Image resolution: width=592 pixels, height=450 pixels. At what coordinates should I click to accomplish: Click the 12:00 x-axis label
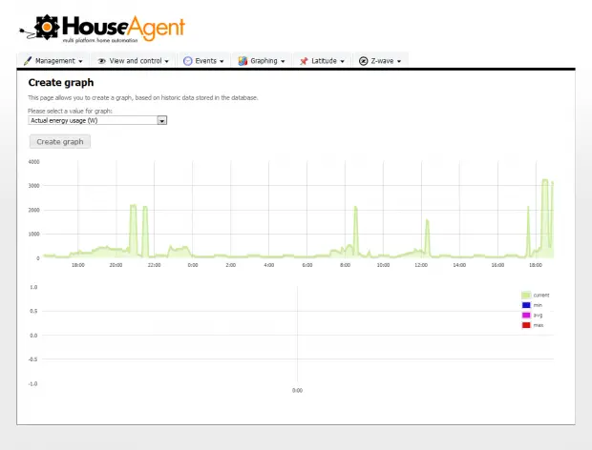(421, 265)
